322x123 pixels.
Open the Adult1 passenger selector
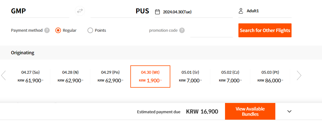pyautogui.click(x=265, y=11)
